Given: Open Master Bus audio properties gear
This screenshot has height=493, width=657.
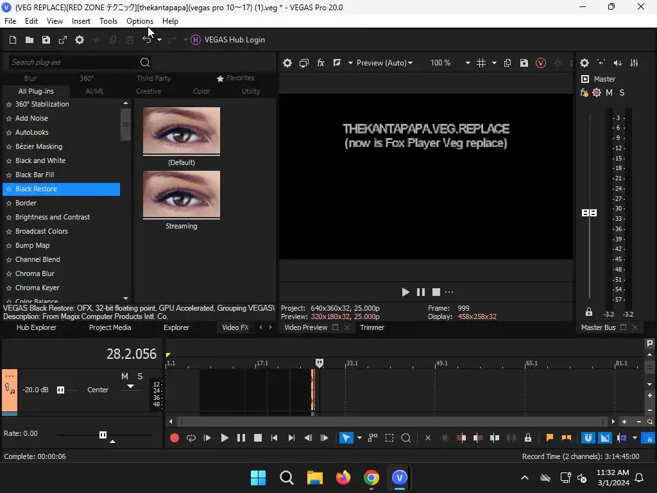Looking at the screenshot, I should coord(584,63).
